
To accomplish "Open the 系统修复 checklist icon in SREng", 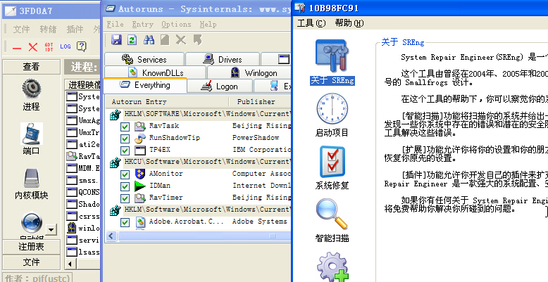I will click(x=332, y=162).
